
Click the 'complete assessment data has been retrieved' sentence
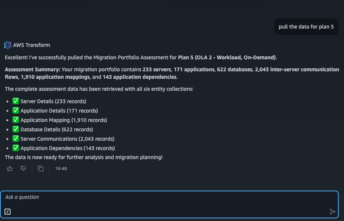click(99, 89)
